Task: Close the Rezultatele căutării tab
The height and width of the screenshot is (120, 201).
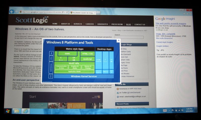Action: [95, 13]
